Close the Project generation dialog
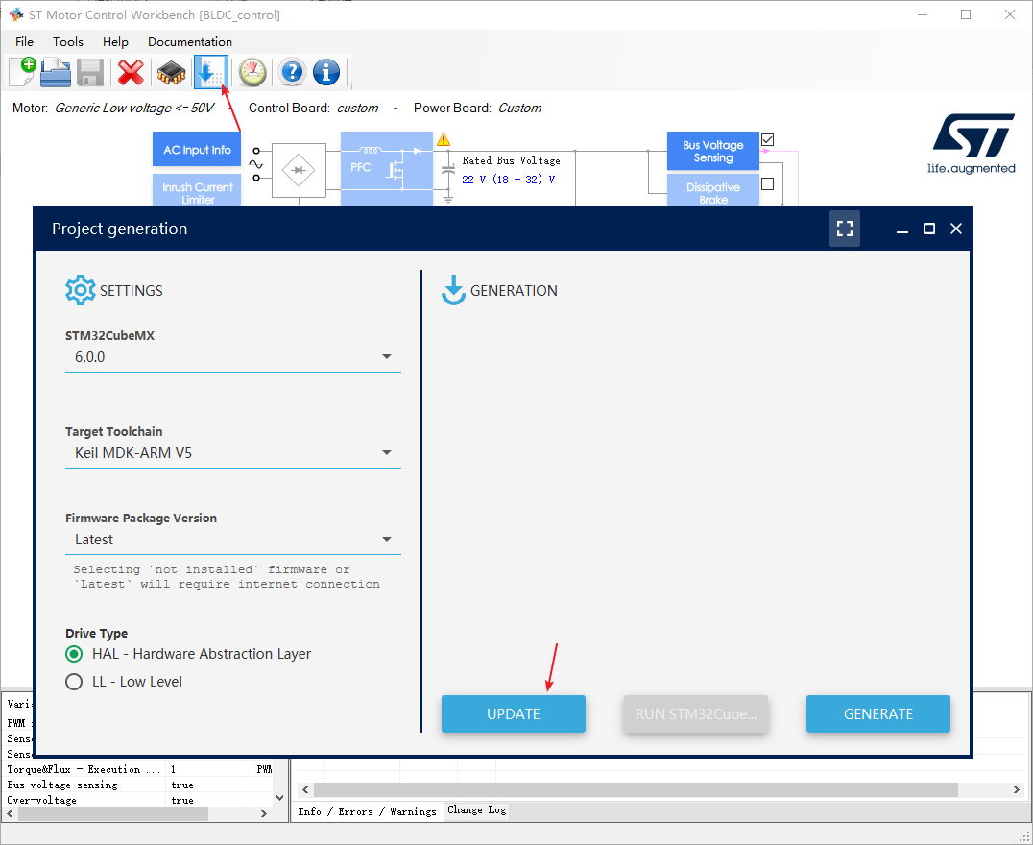 956,229
